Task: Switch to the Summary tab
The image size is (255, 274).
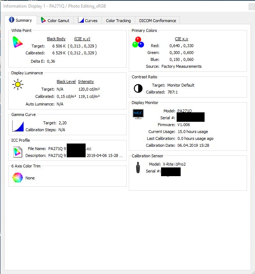Action: coord(21,20)
